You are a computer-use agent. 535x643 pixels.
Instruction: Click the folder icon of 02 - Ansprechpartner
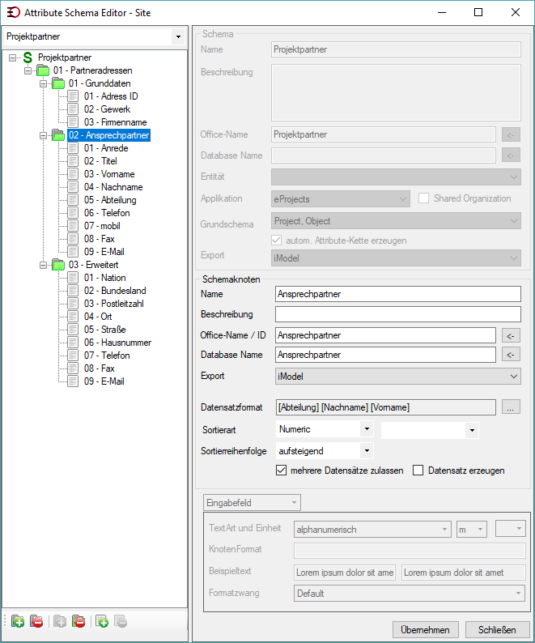tap(58, 135)
